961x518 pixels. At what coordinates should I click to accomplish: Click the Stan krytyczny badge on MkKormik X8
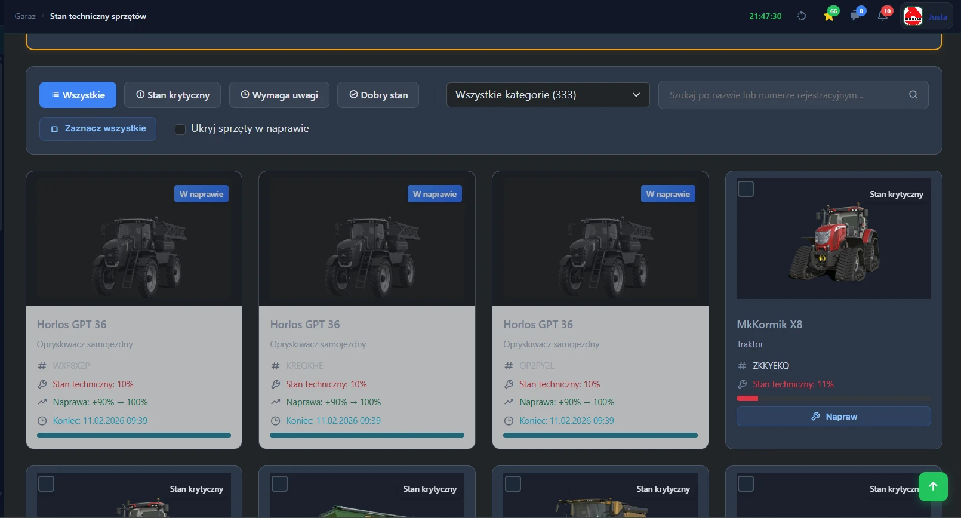point(896,194)
